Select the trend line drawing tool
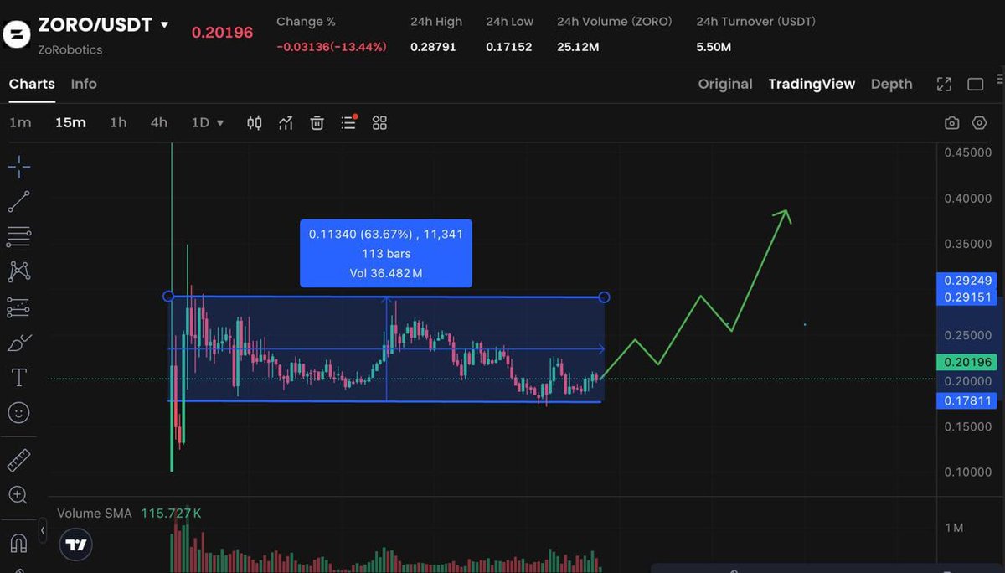 [x=18, y=202]
